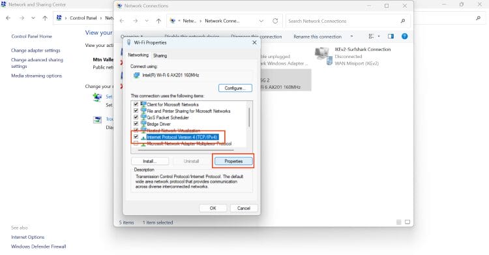Screen dimensions: 489x255
Task: Select File and Printer Sharing item text
Action: [188, 111]
